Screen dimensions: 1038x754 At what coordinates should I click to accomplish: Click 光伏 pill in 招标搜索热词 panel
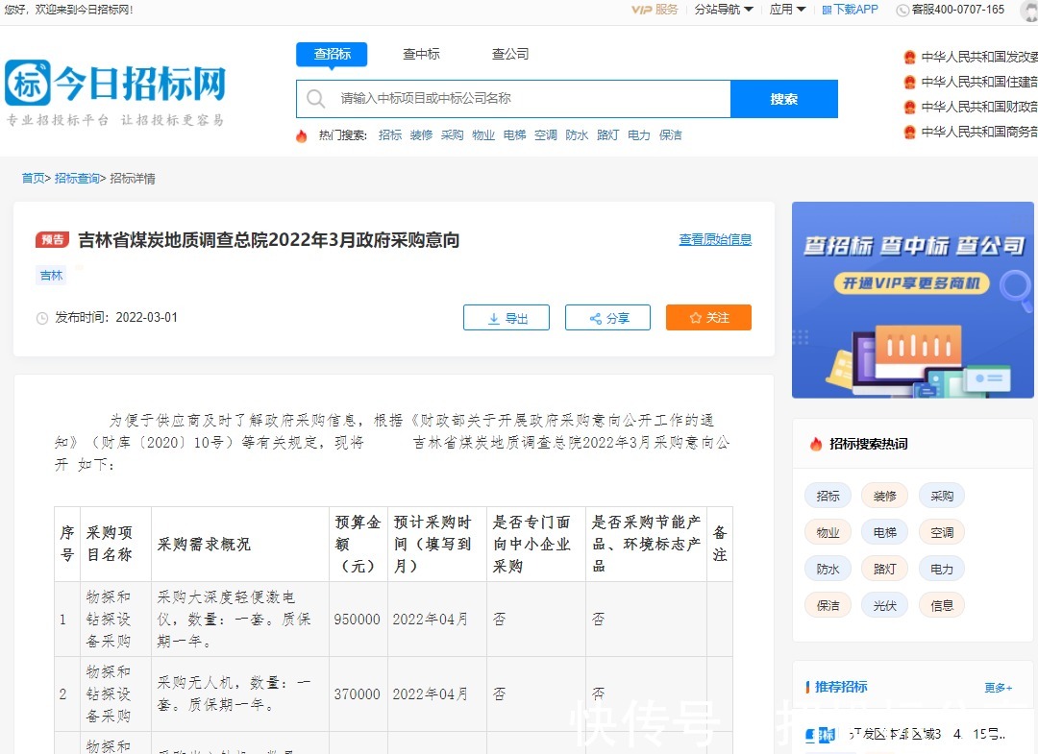[884, 605]
